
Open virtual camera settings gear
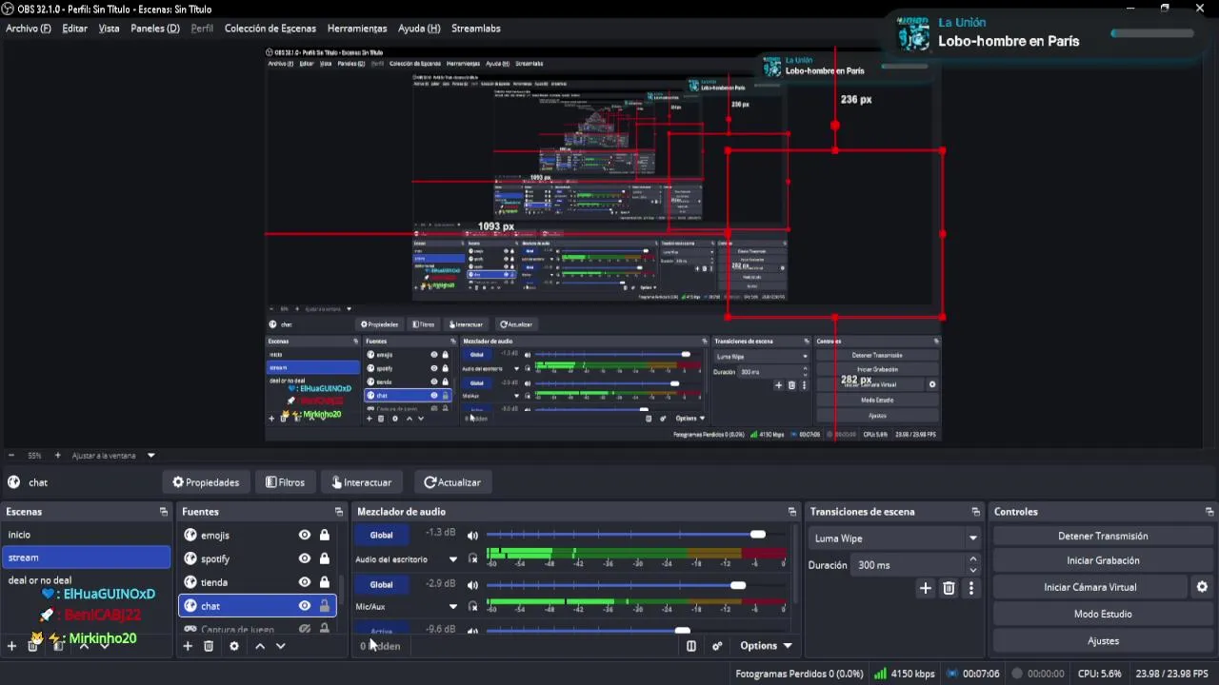click(1202, 587)
